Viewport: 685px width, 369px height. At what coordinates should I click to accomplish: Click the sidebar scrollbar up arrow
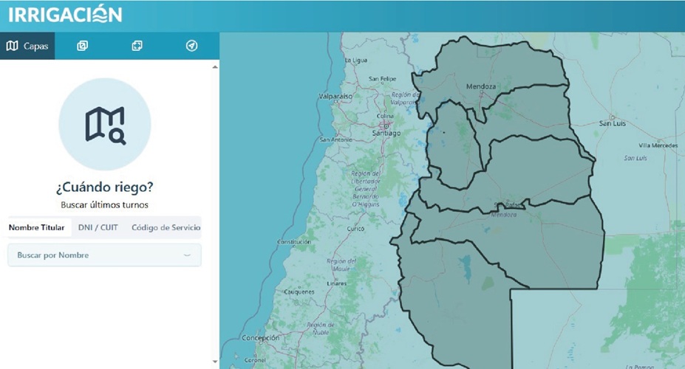pos(215,67)
